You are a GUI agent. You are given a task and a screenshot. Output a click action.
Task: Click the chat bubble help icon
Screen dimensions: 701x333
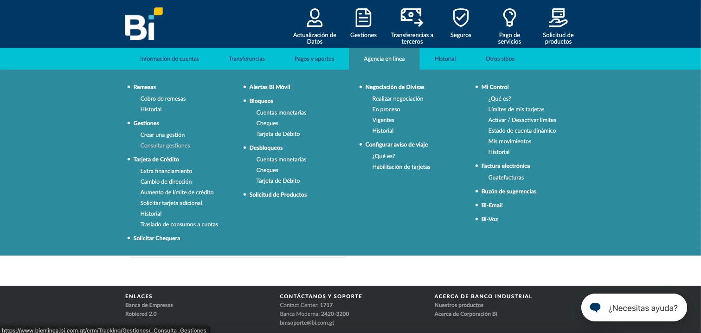pos(595,307)
